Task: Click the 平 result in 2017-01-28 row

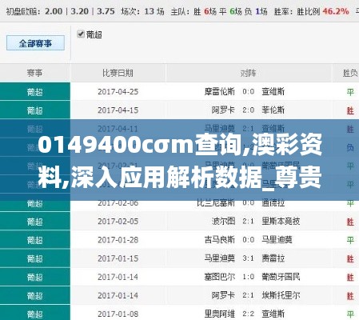Action: point(350,240)
